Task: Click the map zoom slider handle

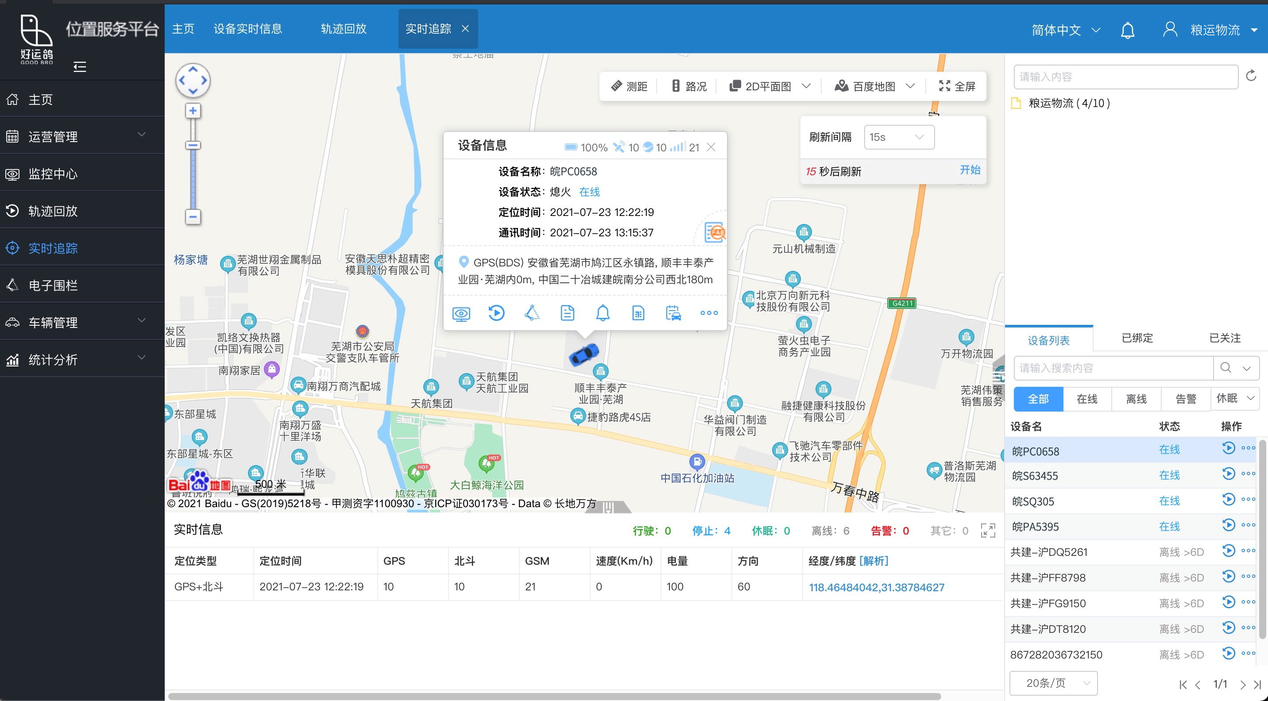Action: click(x=193, y=145)
